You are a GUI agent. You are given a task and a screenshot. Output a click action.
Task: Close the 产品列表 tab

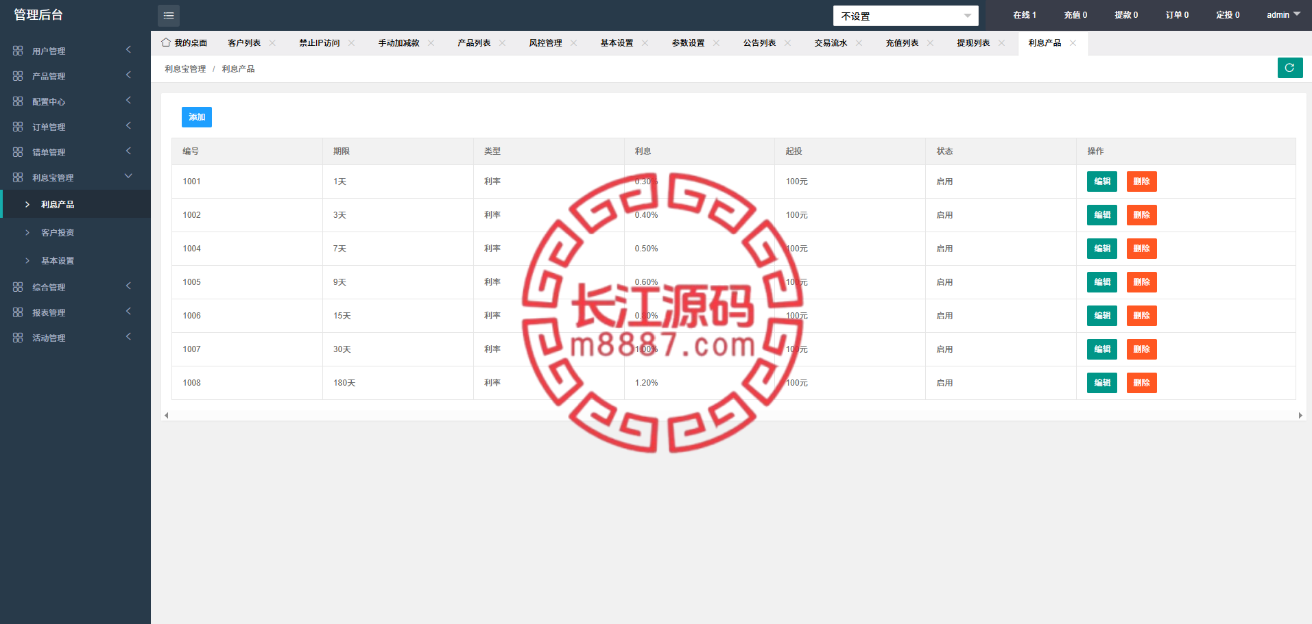(x=503, y=42)
